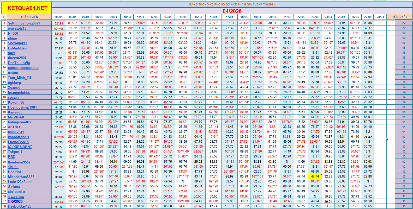
Task: Open member link Kokomi86
Action: pyautogui.click(x=16, y=102)
